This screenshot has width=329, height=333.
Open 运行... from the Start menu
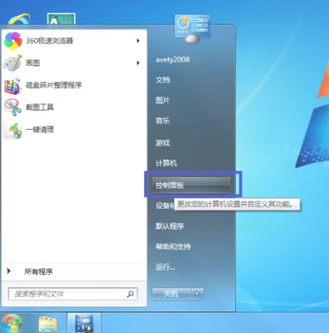pos(165,267)
